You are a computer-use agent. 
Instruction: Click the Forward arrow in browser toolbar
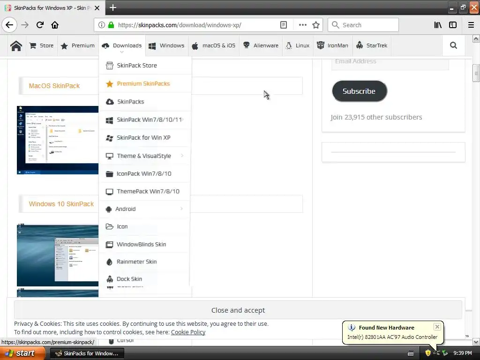(x=25, y=25)
